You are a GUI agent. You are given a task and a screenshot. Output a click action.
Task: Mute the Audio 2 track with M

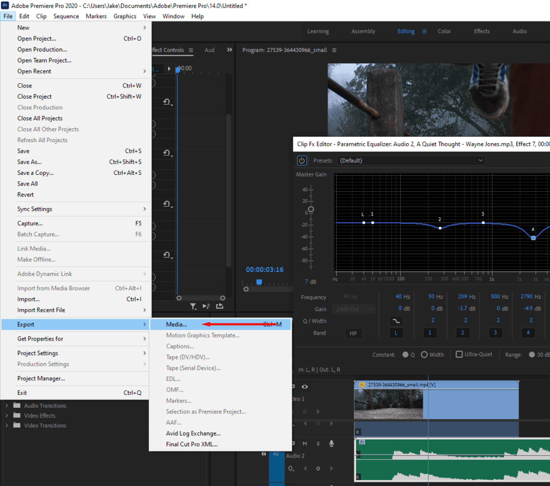[305, 444]
